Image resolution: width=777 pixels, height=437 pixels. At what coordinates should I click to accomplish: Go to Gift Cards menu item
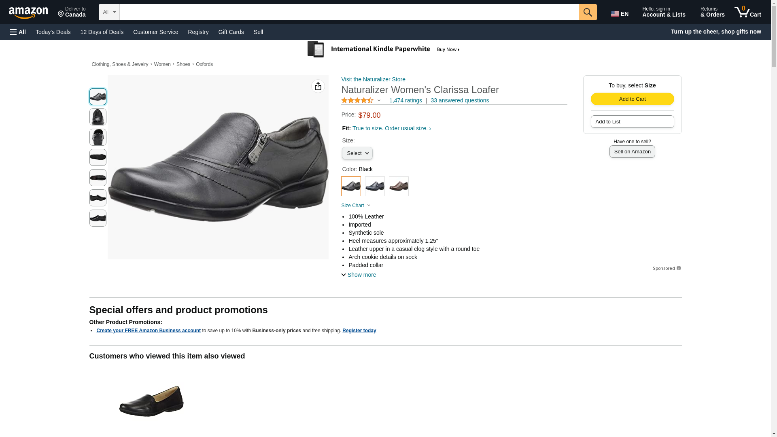pyautogui.click(x=231, y=32)
